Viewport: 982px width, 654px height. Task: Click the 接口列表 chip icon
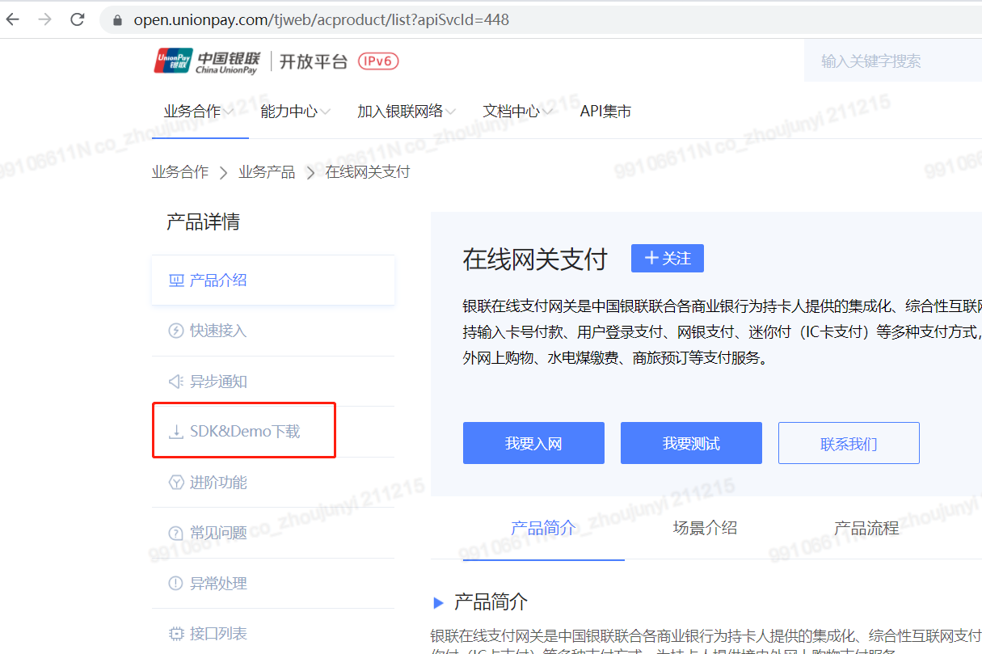point(176,634)
